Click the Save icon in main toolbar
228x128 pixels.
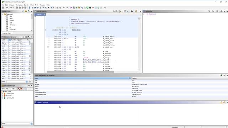coord(3,7)
